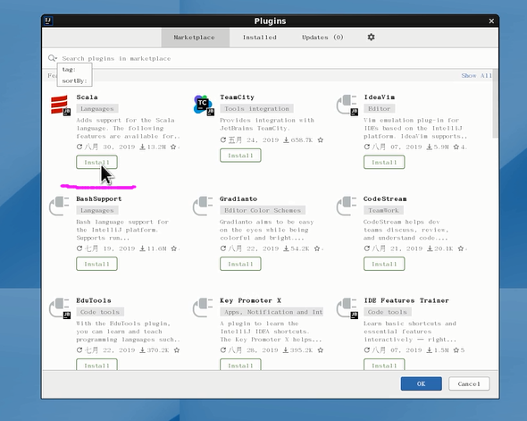Install the Key Promoter X plugin
527x421 pixels.
(240, 365)
